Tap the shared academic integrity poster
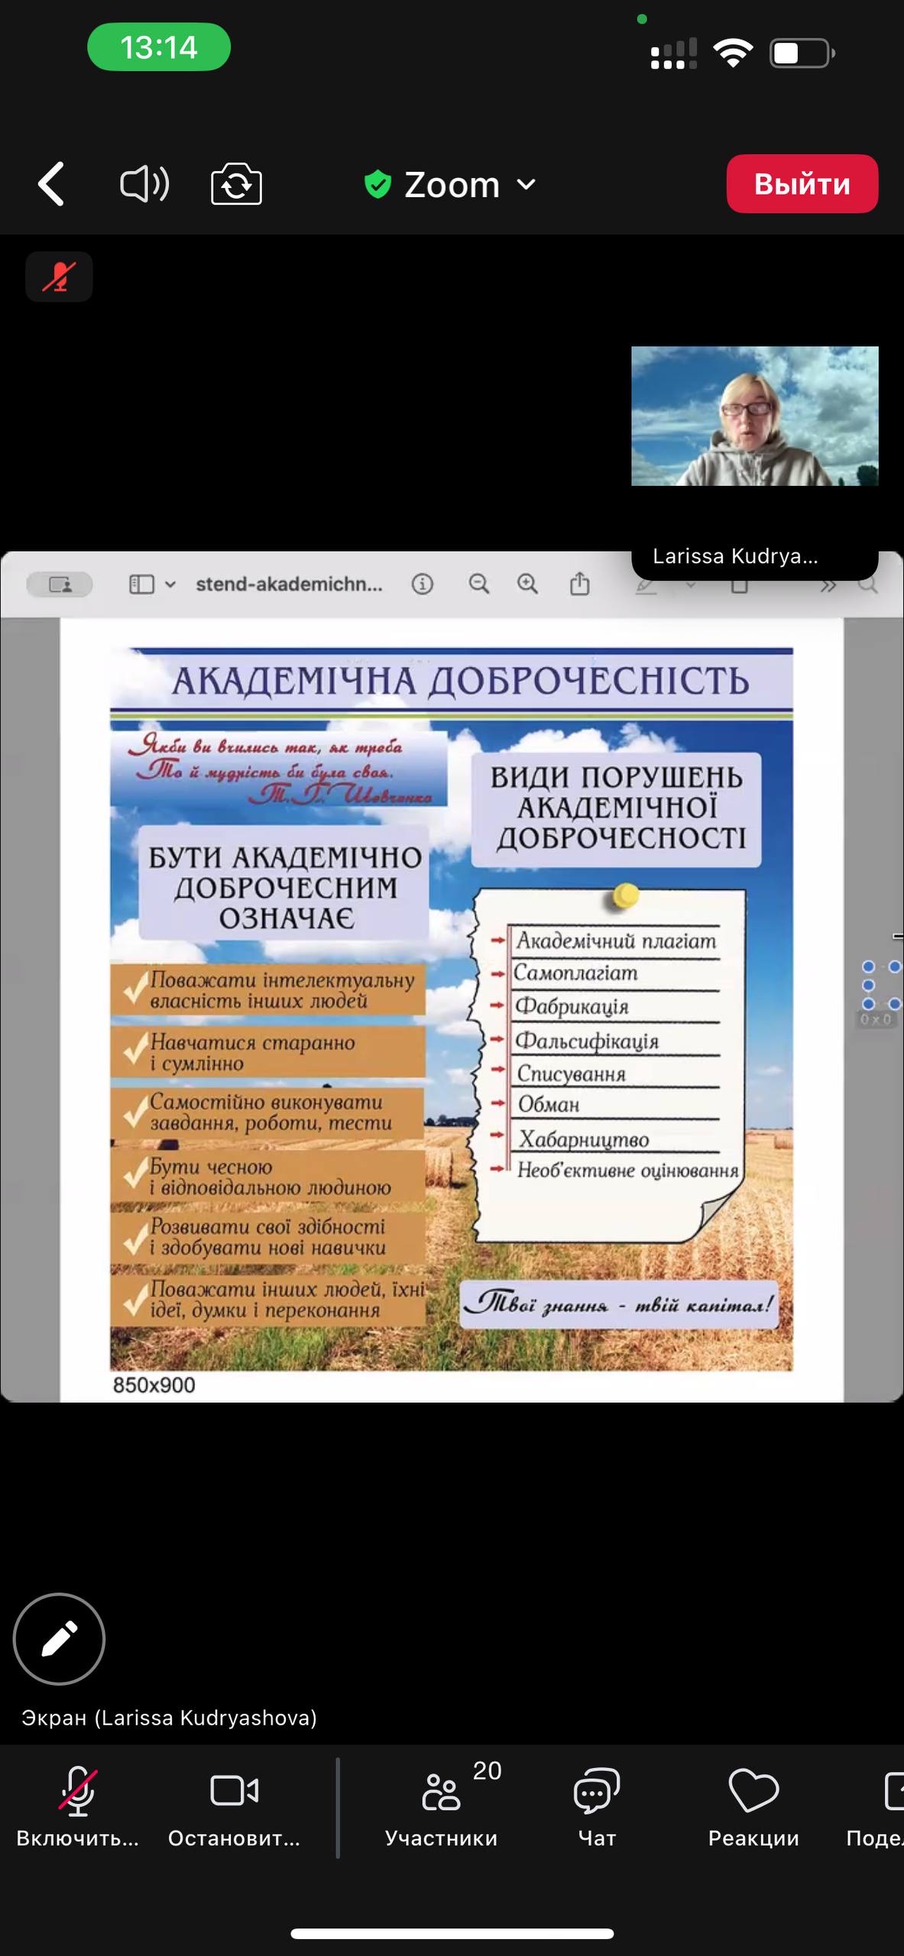Viewport: 904px width, 1956px height. point(452,1009)
